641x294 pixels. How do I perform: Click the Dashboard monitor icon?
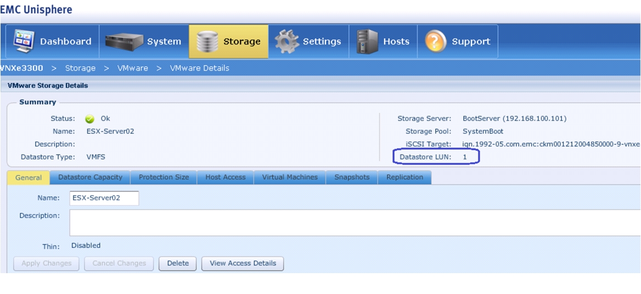(23, 41)
